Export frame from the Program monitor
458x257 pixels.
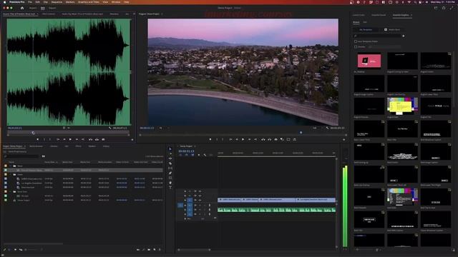click(276, 140)
